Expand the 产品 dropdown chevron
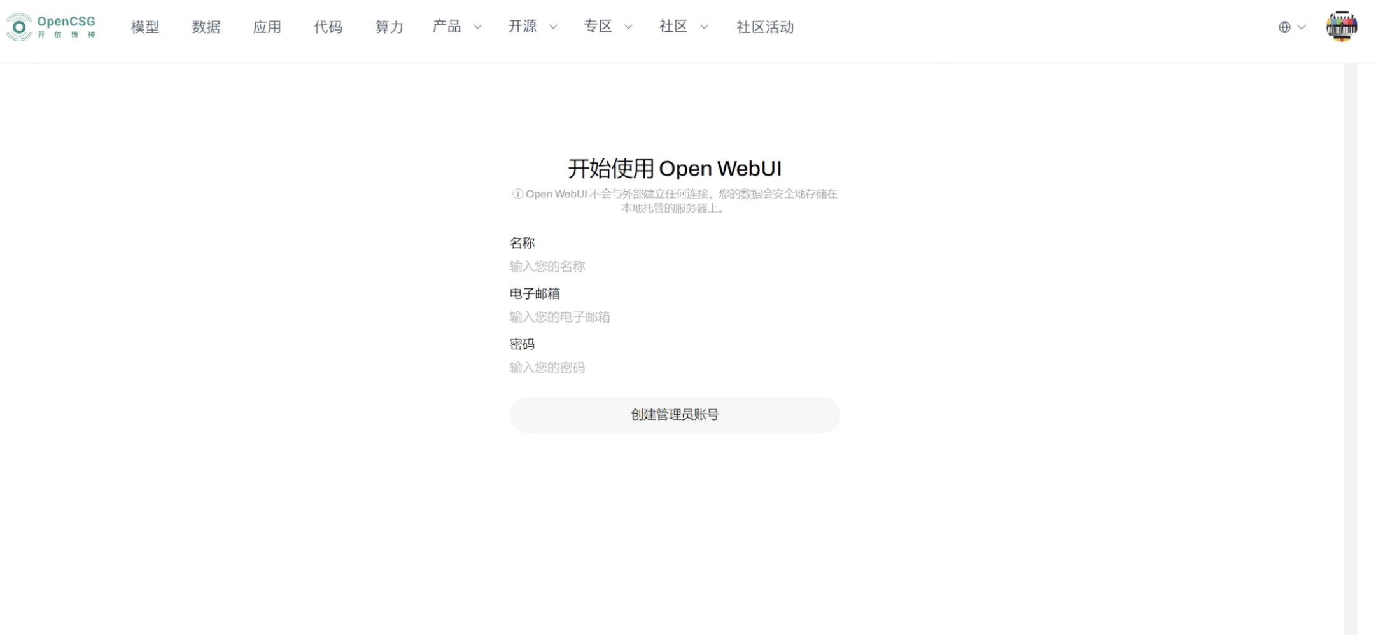Image resolution: width=1376 pixels, height=635 pixels. [x=477, y=27]
